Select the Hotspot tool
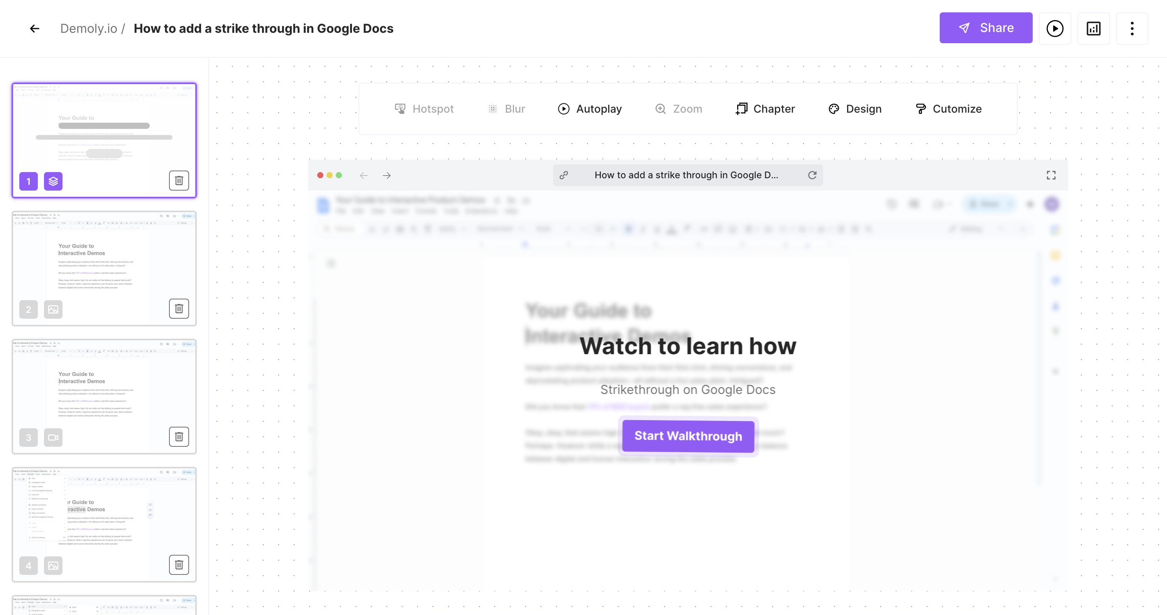 [424, 109]
